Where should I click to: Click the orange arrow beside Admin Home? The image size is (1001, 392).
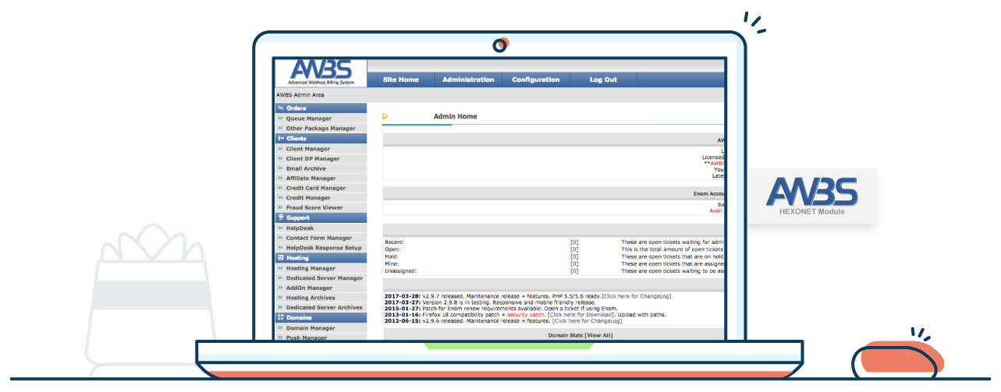(385, 117)
